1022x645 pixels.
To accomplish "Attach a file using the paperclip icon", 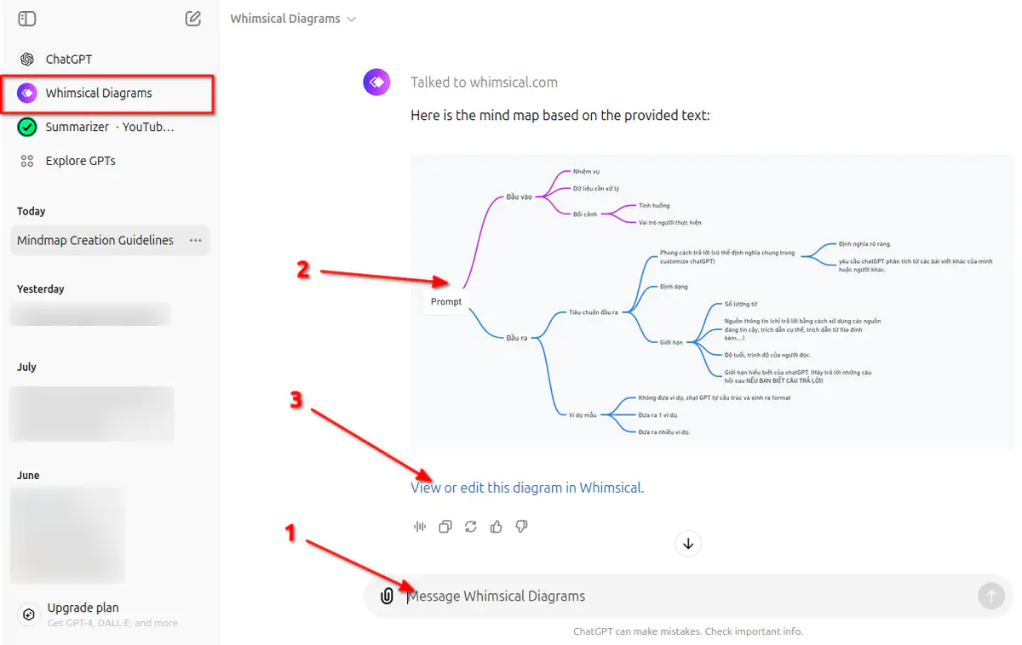I will [x=387, y=596].
